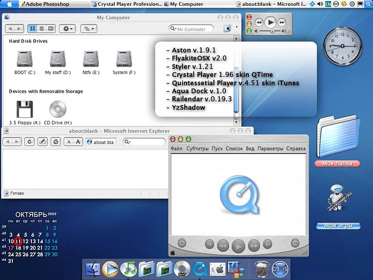The image size is (373, 280).
Task: Click the volume speaker icon in menu bar
Action: click(320, 4)
